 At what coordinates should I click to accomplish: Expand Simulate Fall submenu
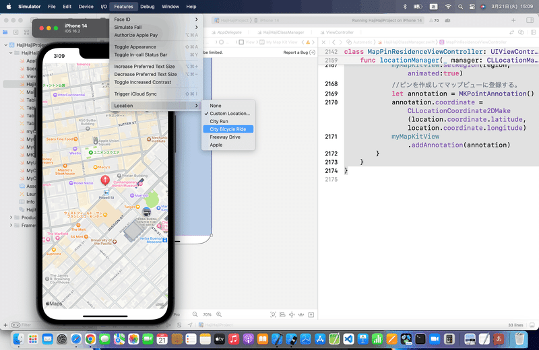[x=156, y=27]
